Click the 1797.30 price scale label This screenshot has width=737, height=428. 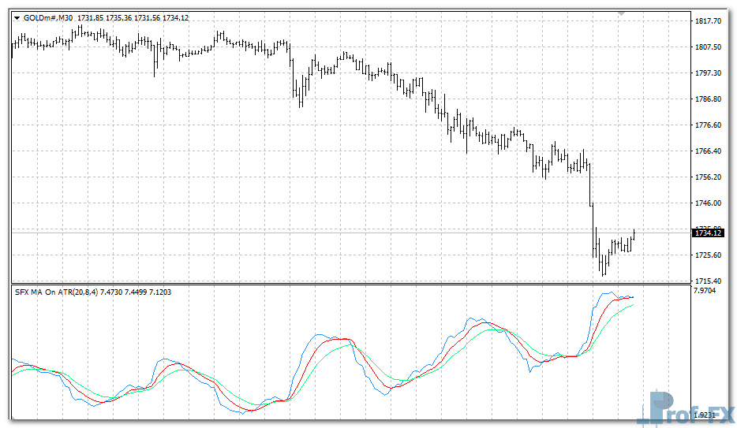click(707, 73)
